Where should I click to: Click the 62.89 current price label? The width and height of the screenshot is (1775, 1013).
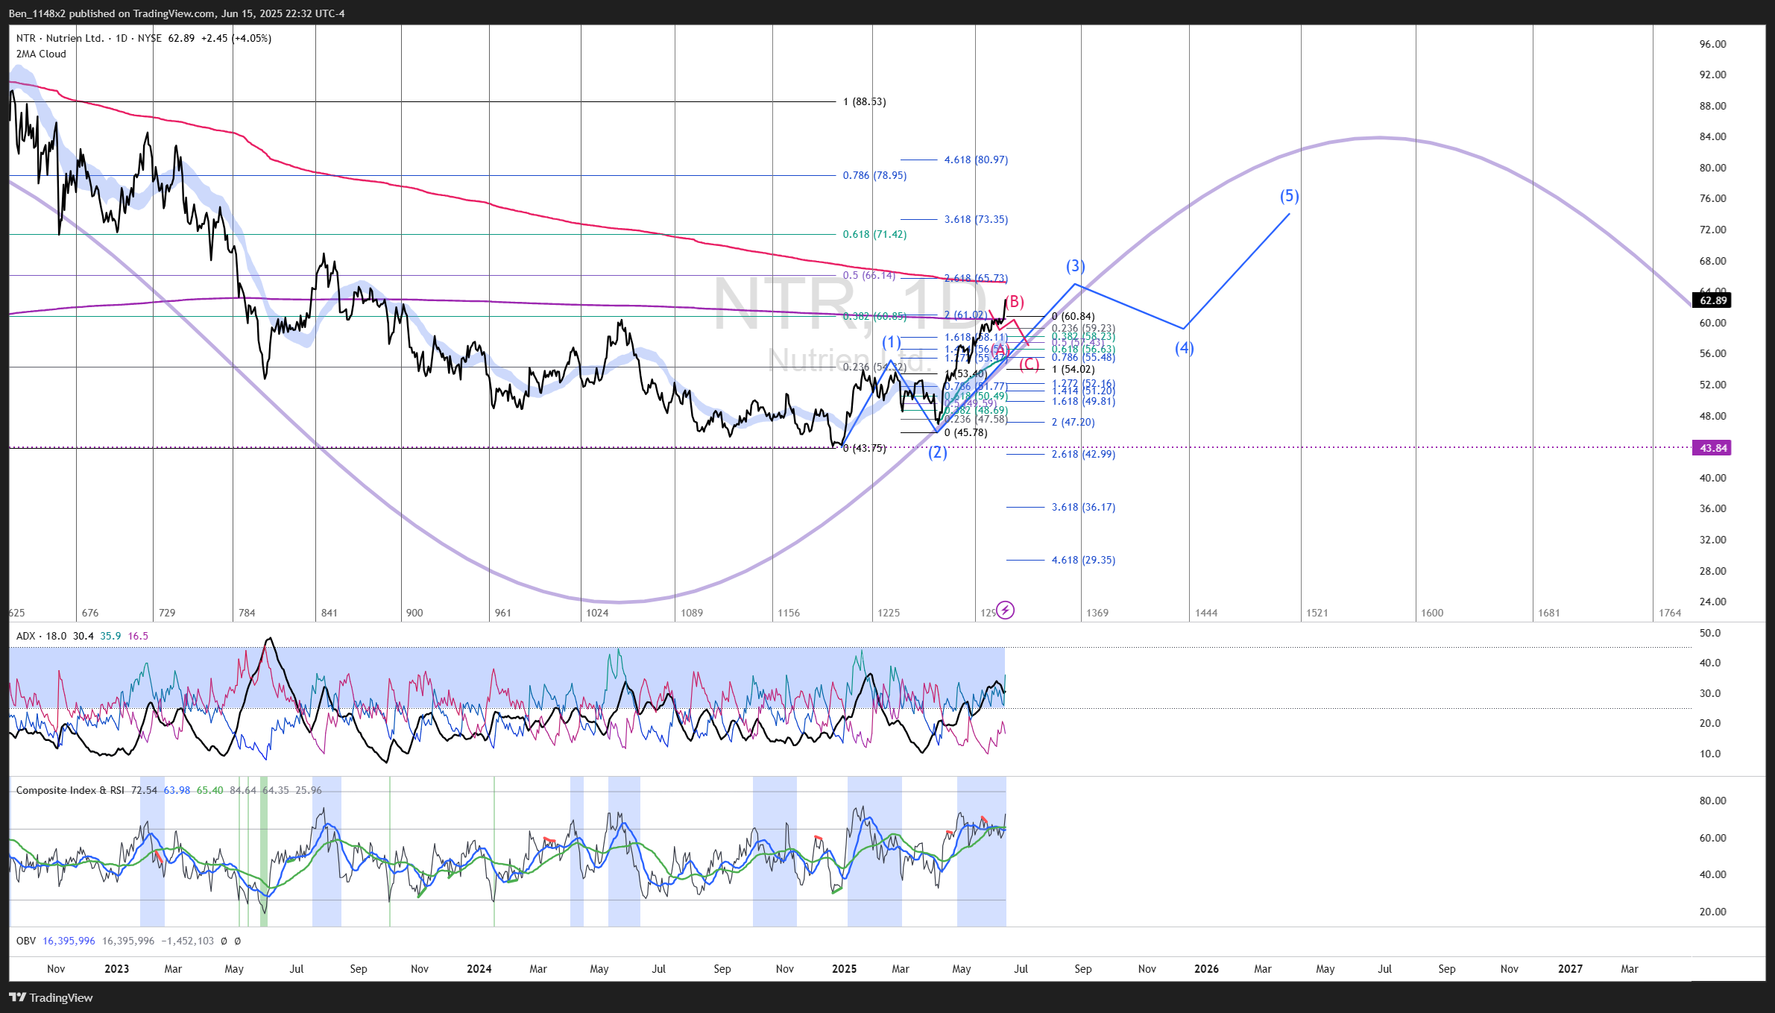(1712, 300)
